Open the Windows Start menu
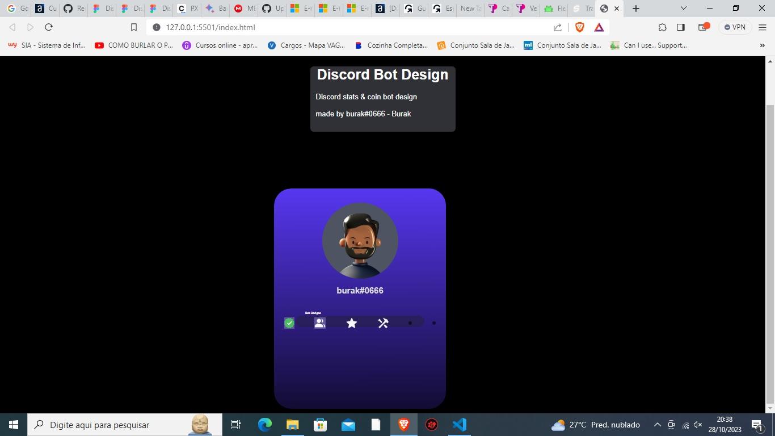Image resolution: width=775 pixels, height=436 pixels. coord(14,425)
